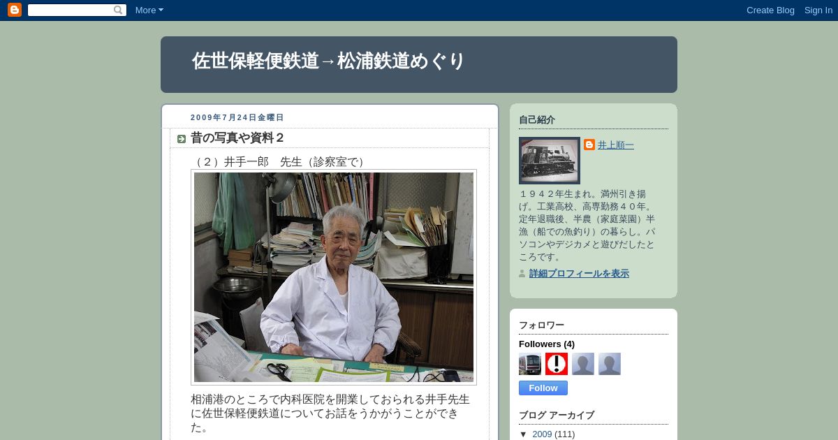The height and width of the screenshot is (440, 838).
Task: Open blog title 佐世保軽便鉄道→松浦鉄道めぐり
Action: (x=329, y=61)
